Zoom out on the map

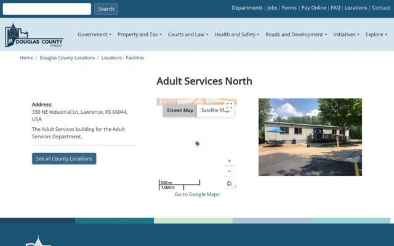coord(229,171)
